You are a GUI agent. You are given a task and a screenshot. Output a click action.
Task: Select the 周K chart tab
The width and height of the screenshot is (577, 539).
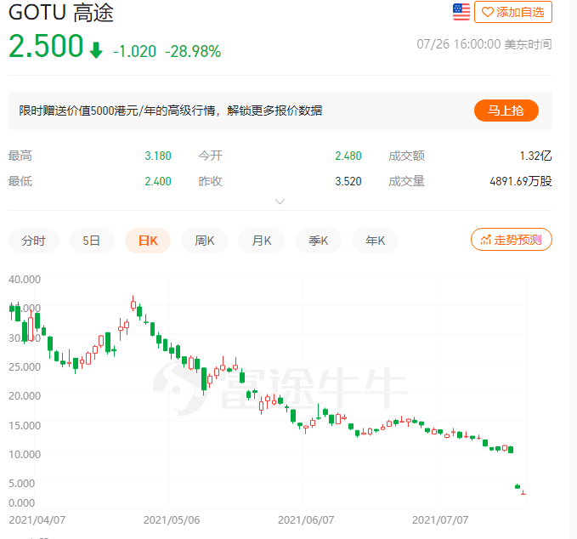click(x=204, y=241)
